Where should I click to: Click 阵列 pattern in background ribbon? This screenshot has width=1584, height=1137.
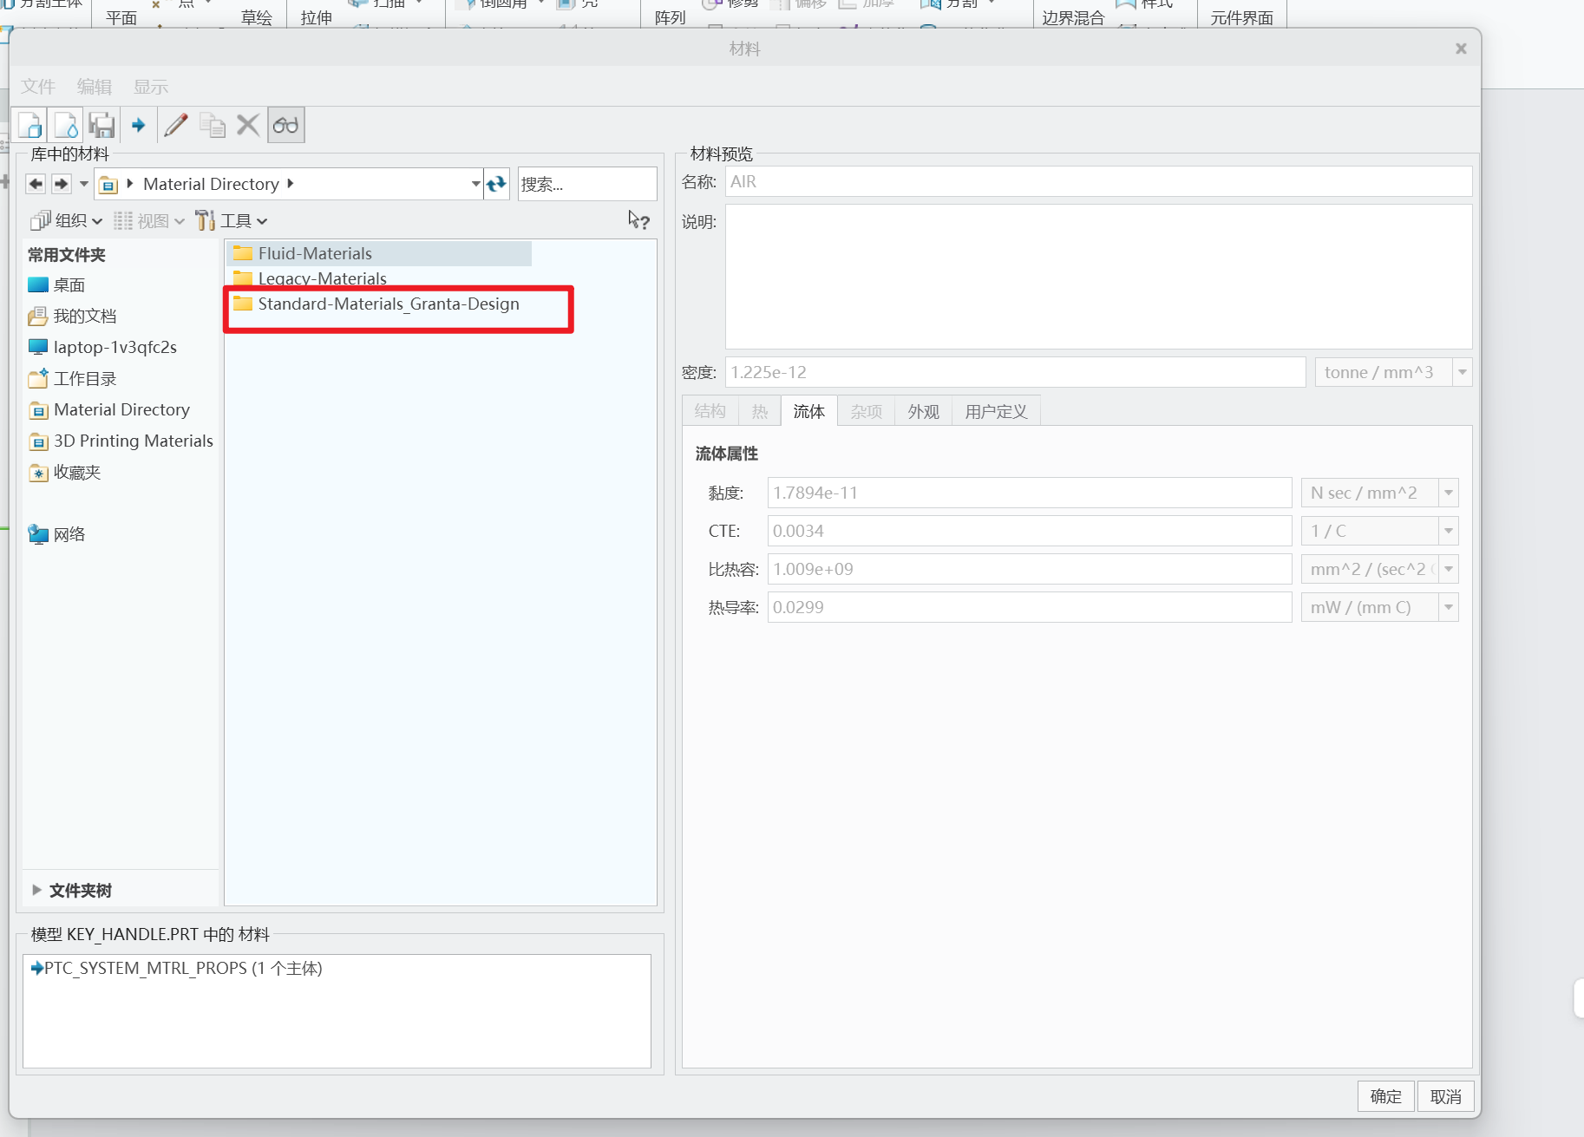670,17
